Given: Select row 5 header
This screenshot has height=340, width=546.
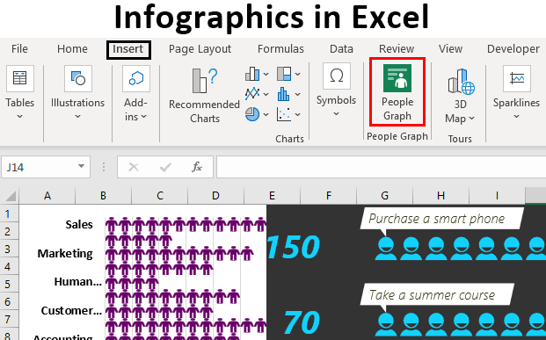Looking at the screenshot, I should tap(9, 285).
